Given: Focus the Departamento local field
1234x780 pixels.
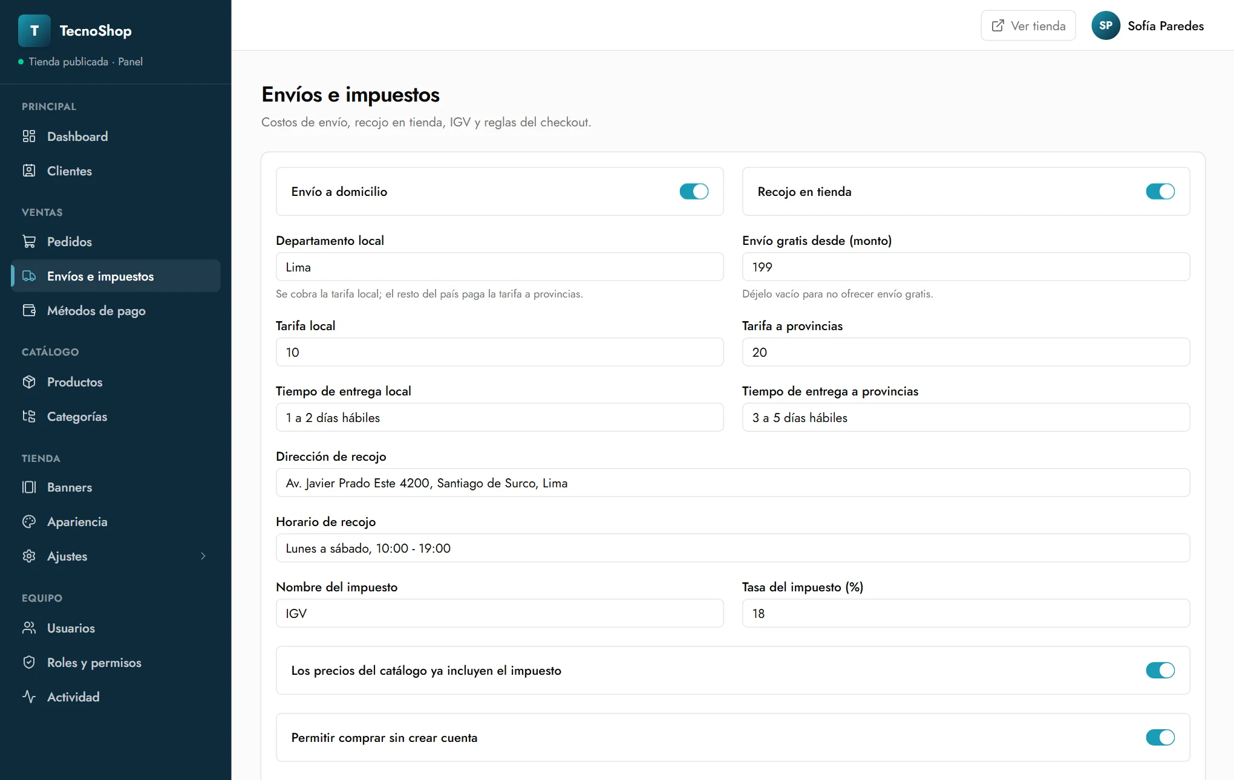Looking at the screenshot, I should pyautogui.click(x=500, y=267).
